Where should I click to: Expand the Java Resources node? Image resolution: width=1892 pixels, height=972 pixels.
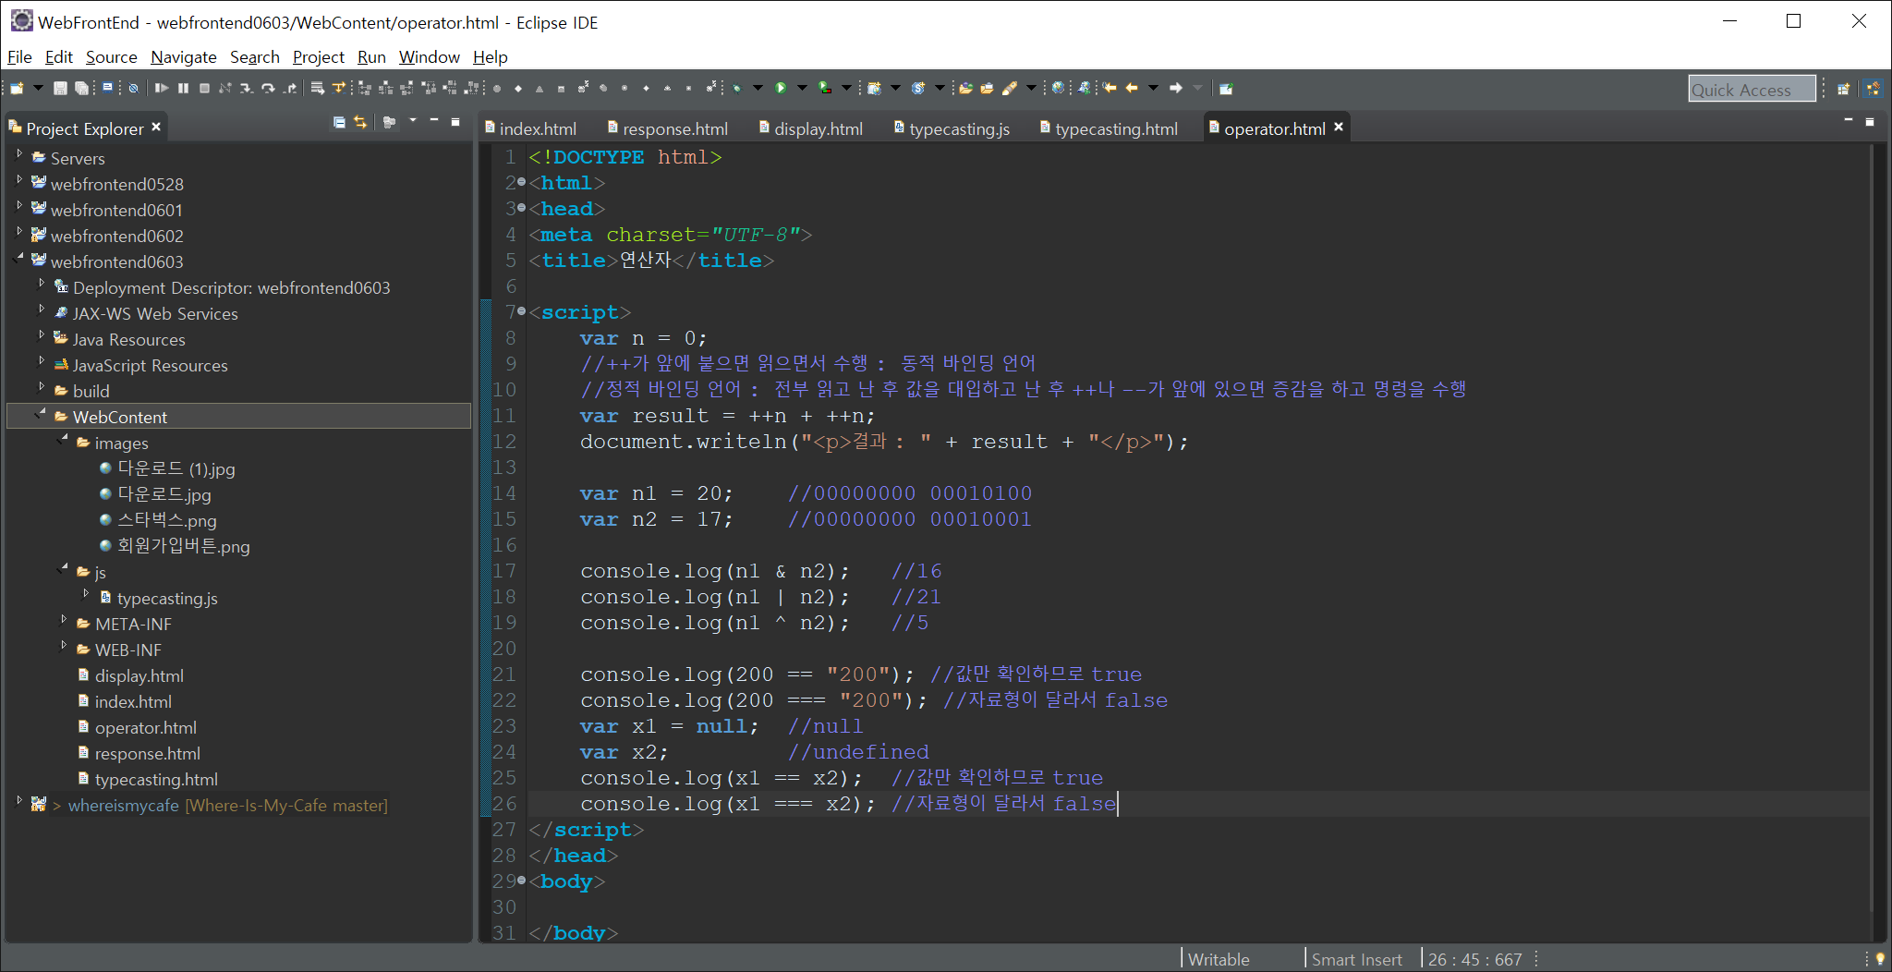pyautogui.click(x=42, y=335)
